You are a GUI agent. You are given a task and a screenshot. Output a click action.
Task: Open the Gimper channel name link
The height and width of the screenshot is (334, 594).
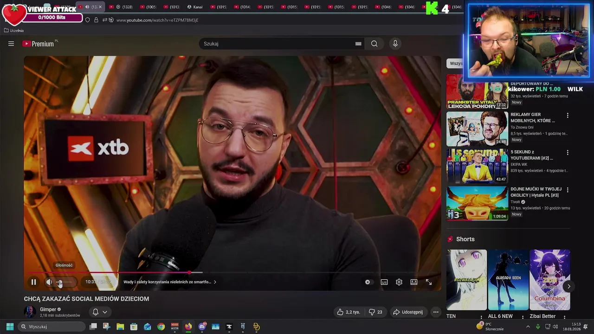click(x=48, y=309)
